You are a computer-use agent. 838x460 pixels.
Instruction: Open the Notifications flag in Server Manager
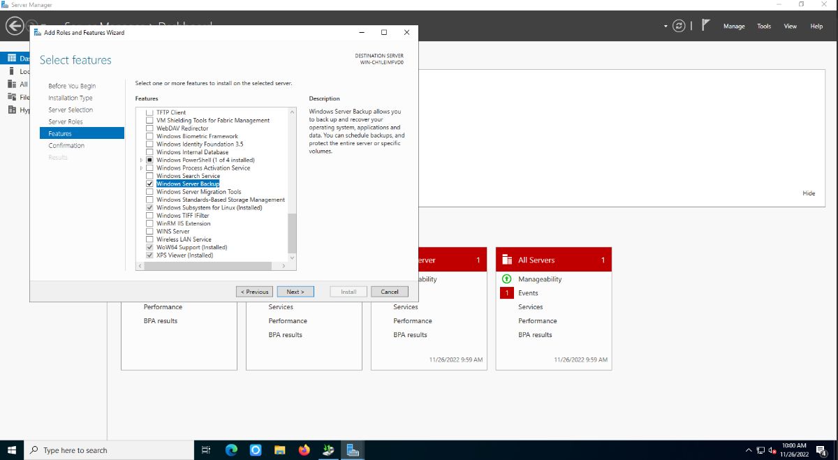coord(706,25)
